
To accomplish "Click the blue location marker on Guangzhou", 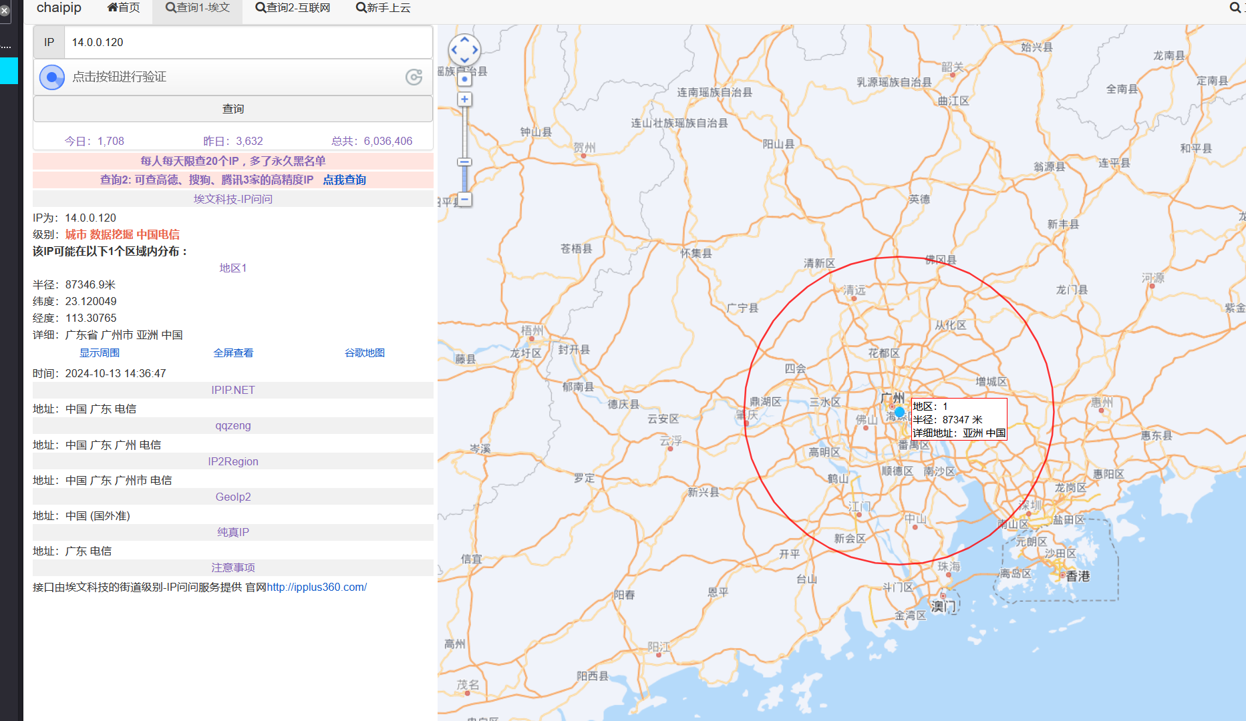I will (x=899, y=412).
